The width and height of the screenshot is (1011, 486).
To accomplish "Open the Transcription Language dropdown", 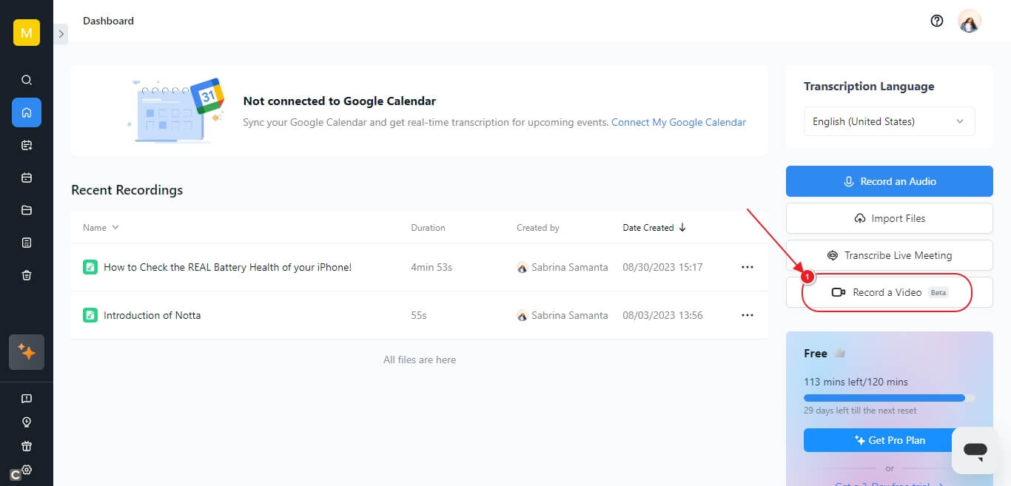I will click(x=889, y=121).
